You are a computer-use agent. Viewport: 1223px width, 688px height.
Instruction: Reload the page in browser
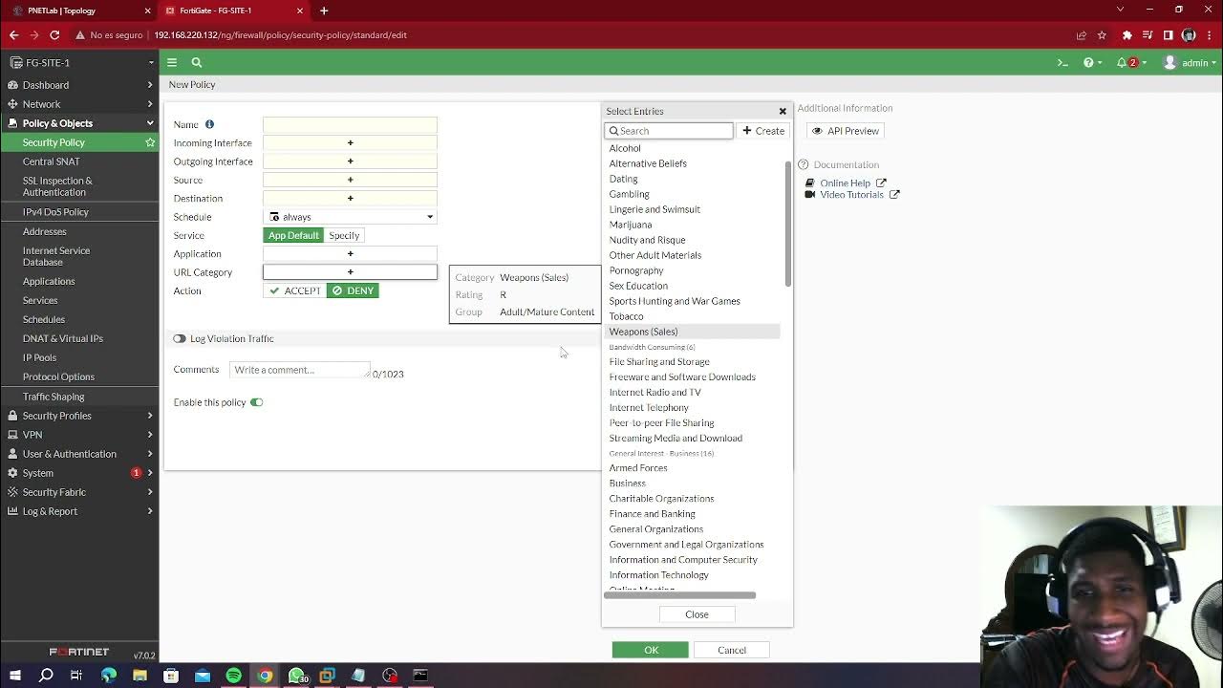(x=54, y=35)
